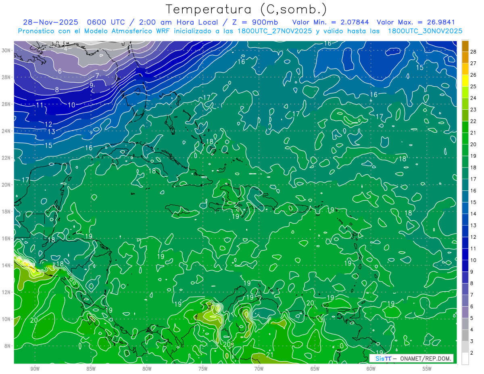Click the "55W" longitude axis label
This screenshot has width=484, height=374.
pos(427,369)
